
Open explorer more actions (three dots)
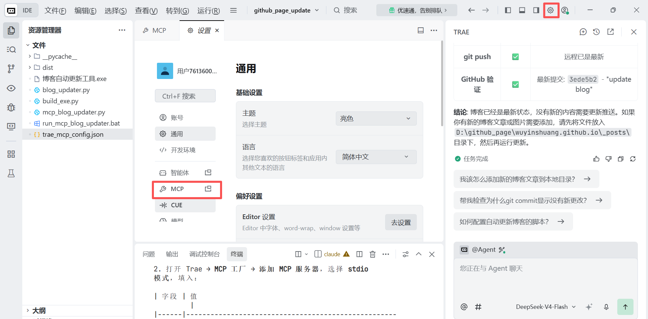122,30
